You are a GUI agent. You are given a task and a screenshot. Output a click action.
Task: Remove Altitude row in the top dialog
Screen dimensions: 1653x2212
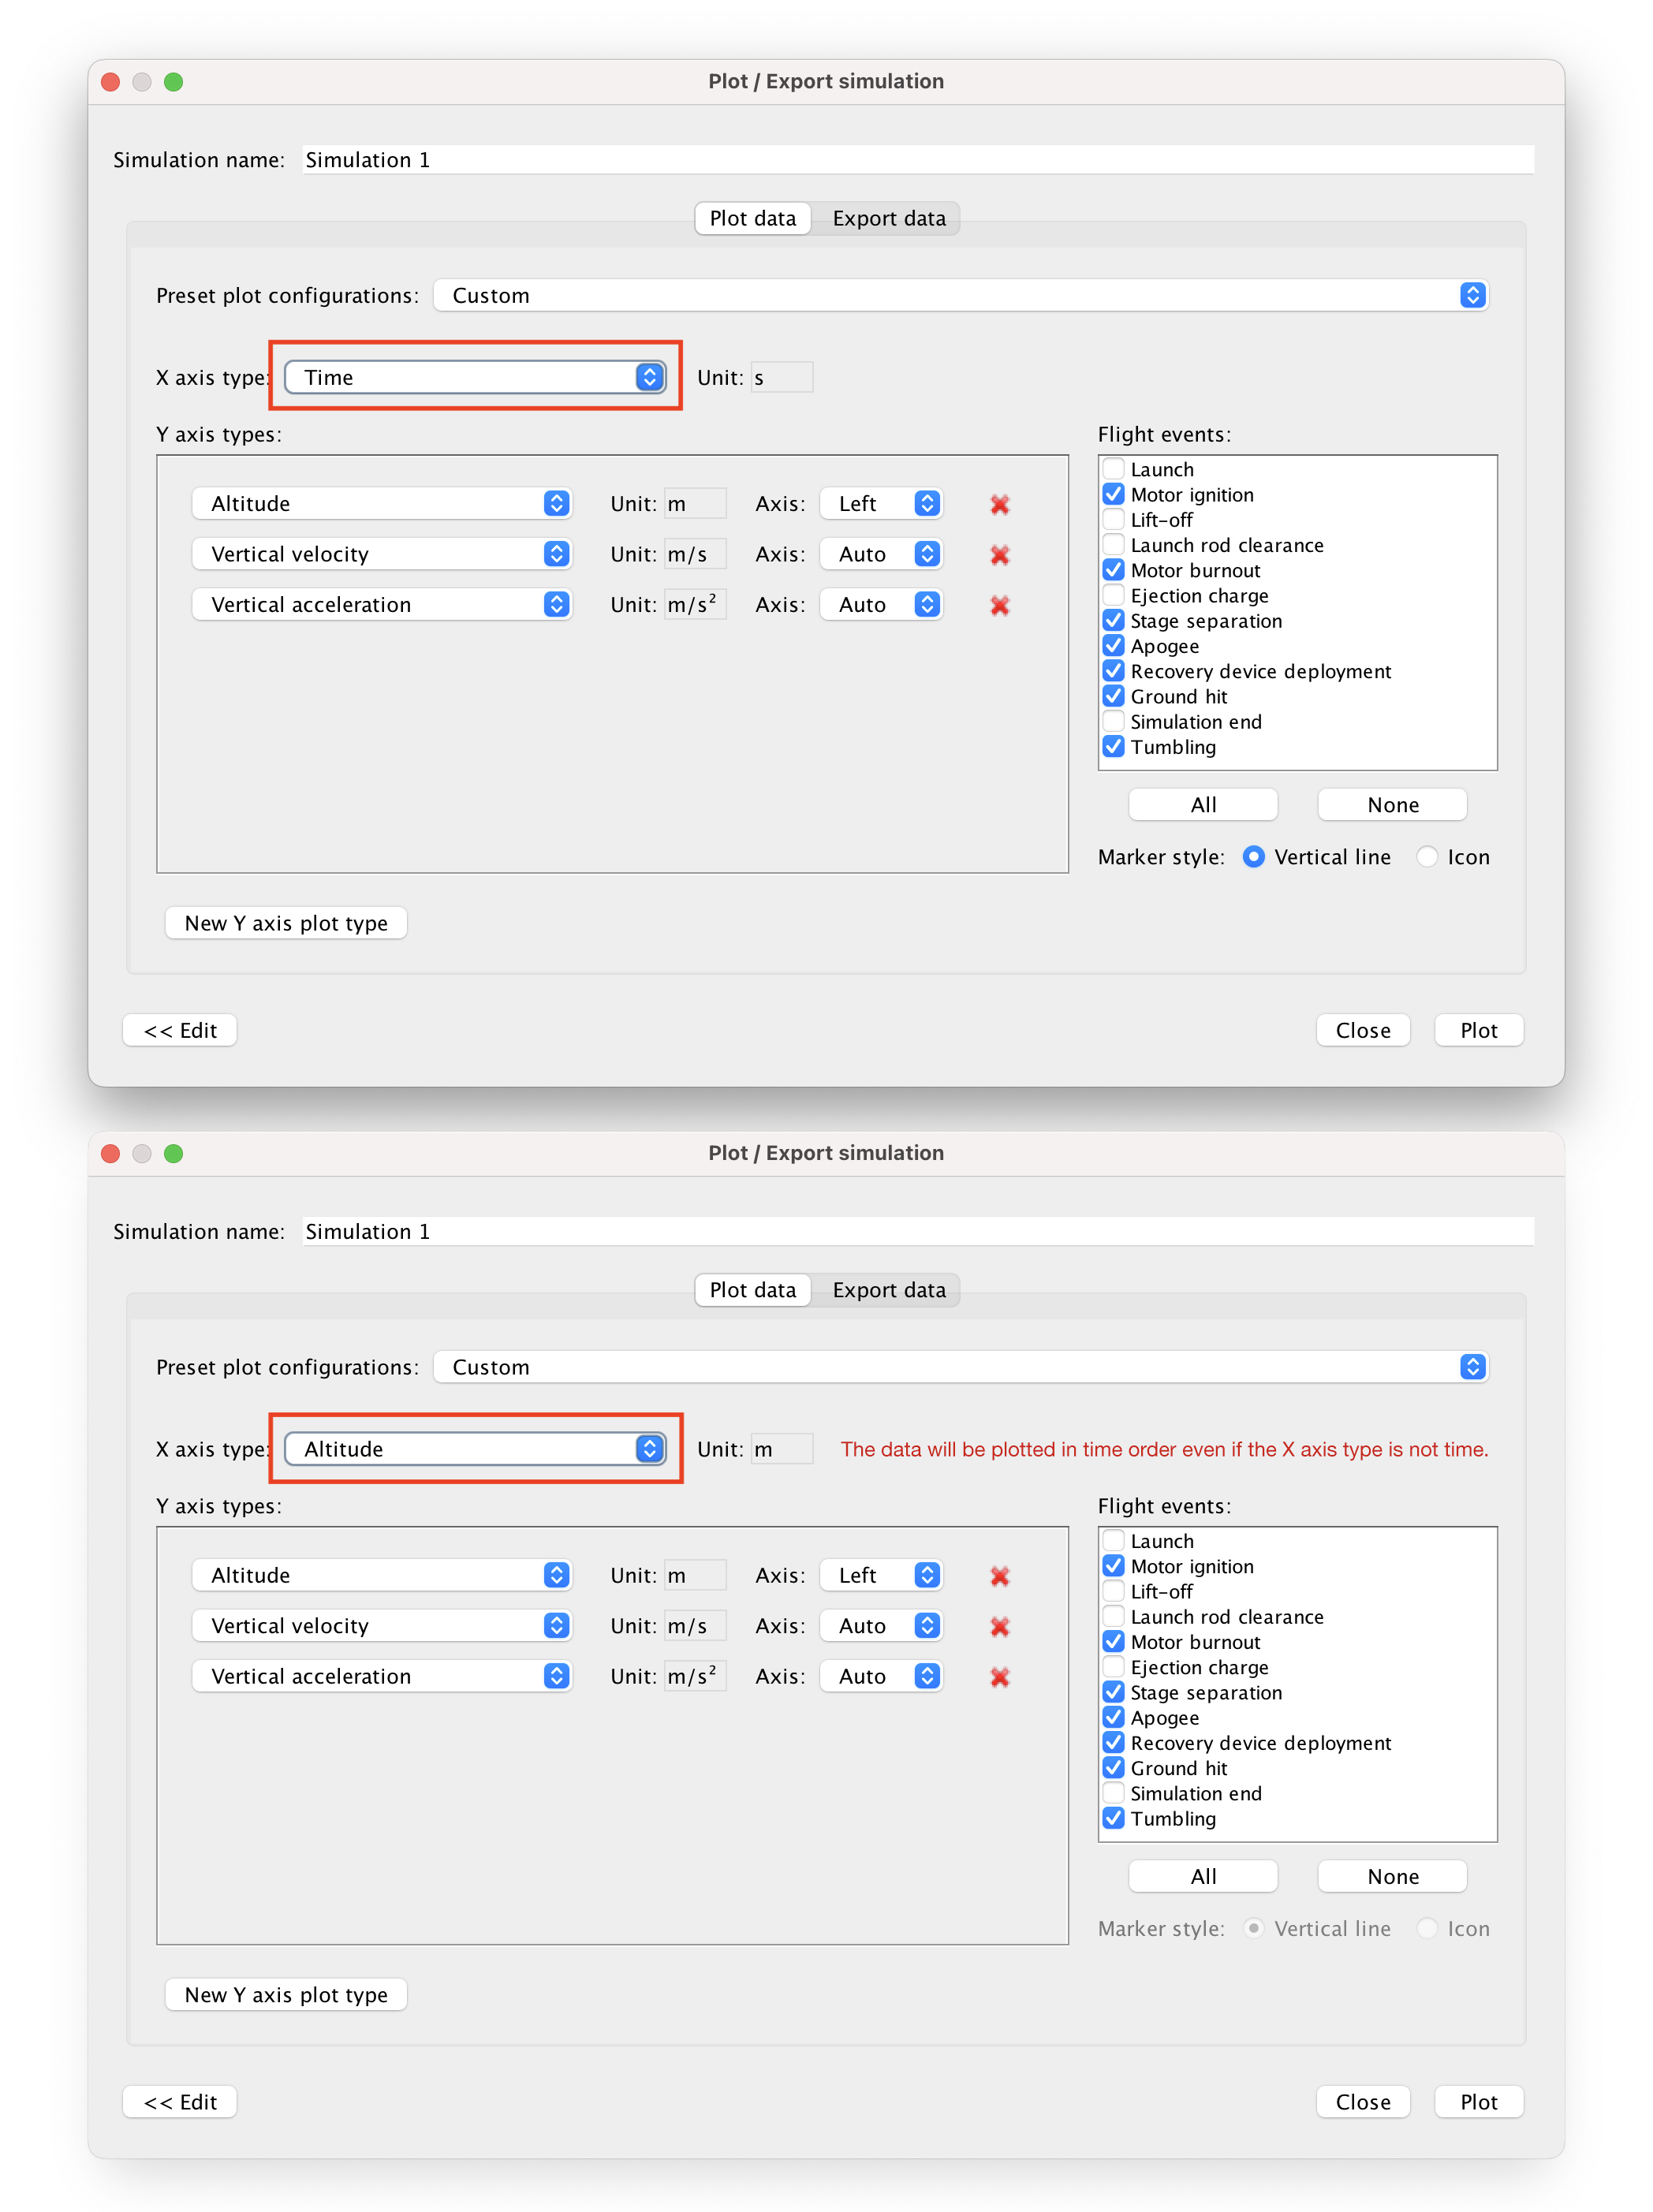[999, 504]
